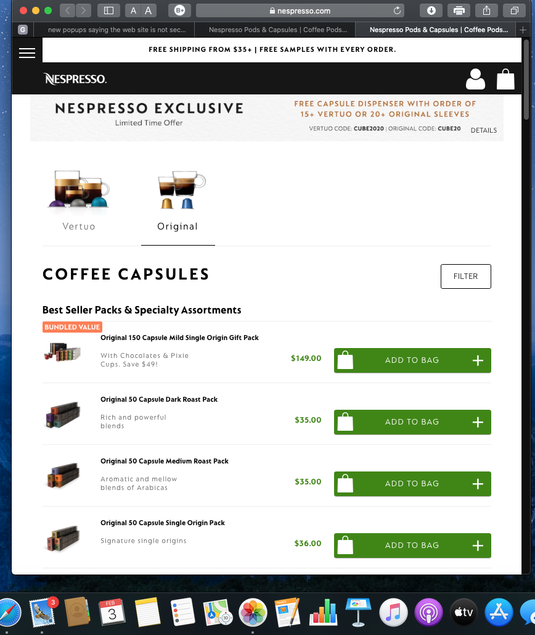Click Safari's reload page icon
The width and height of the screenshot is (535, 635).
click(x=397, y=10)
